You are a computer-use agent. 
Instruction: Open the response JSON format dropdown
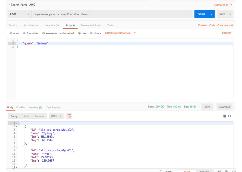[x=56, y=116]
